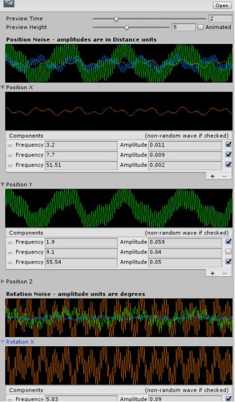Edit Position Y frequency 9.1 field
235x402 pixels.
pos(81,252)
